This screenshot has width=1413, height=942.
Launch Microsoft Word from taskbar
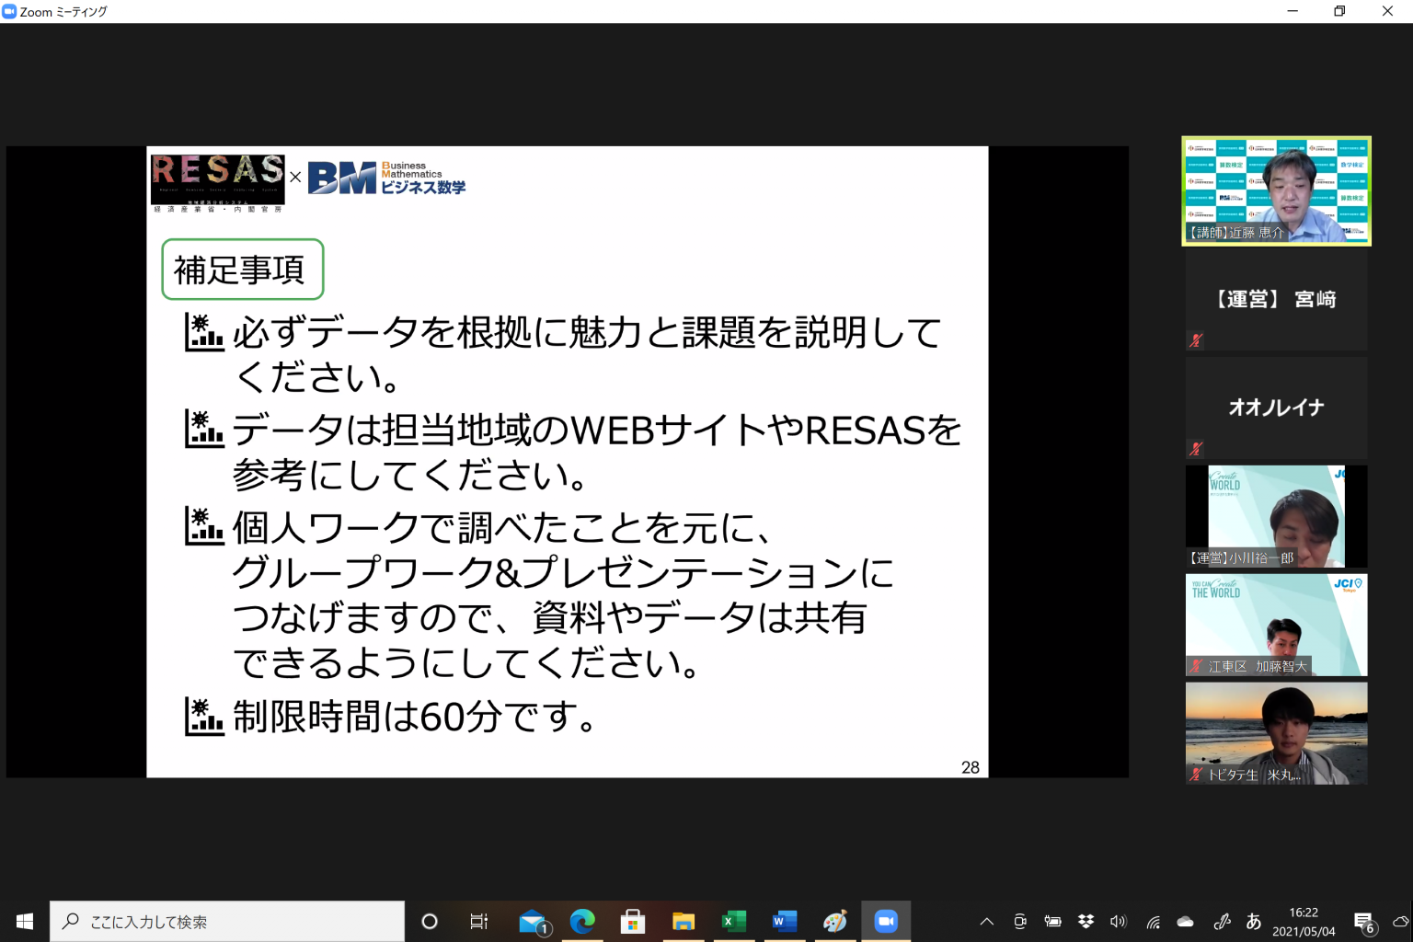pos(785,921)
